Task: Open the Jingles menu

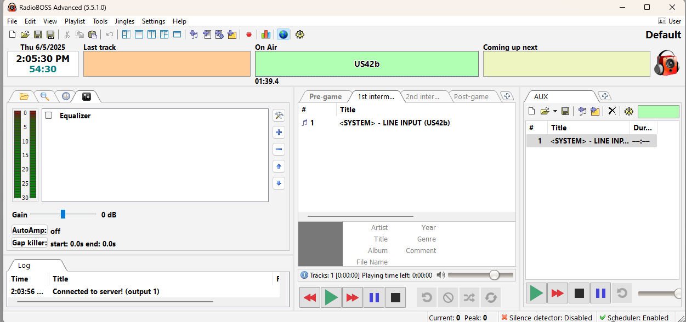Action: pyautogui.click(x=124, y=21)
